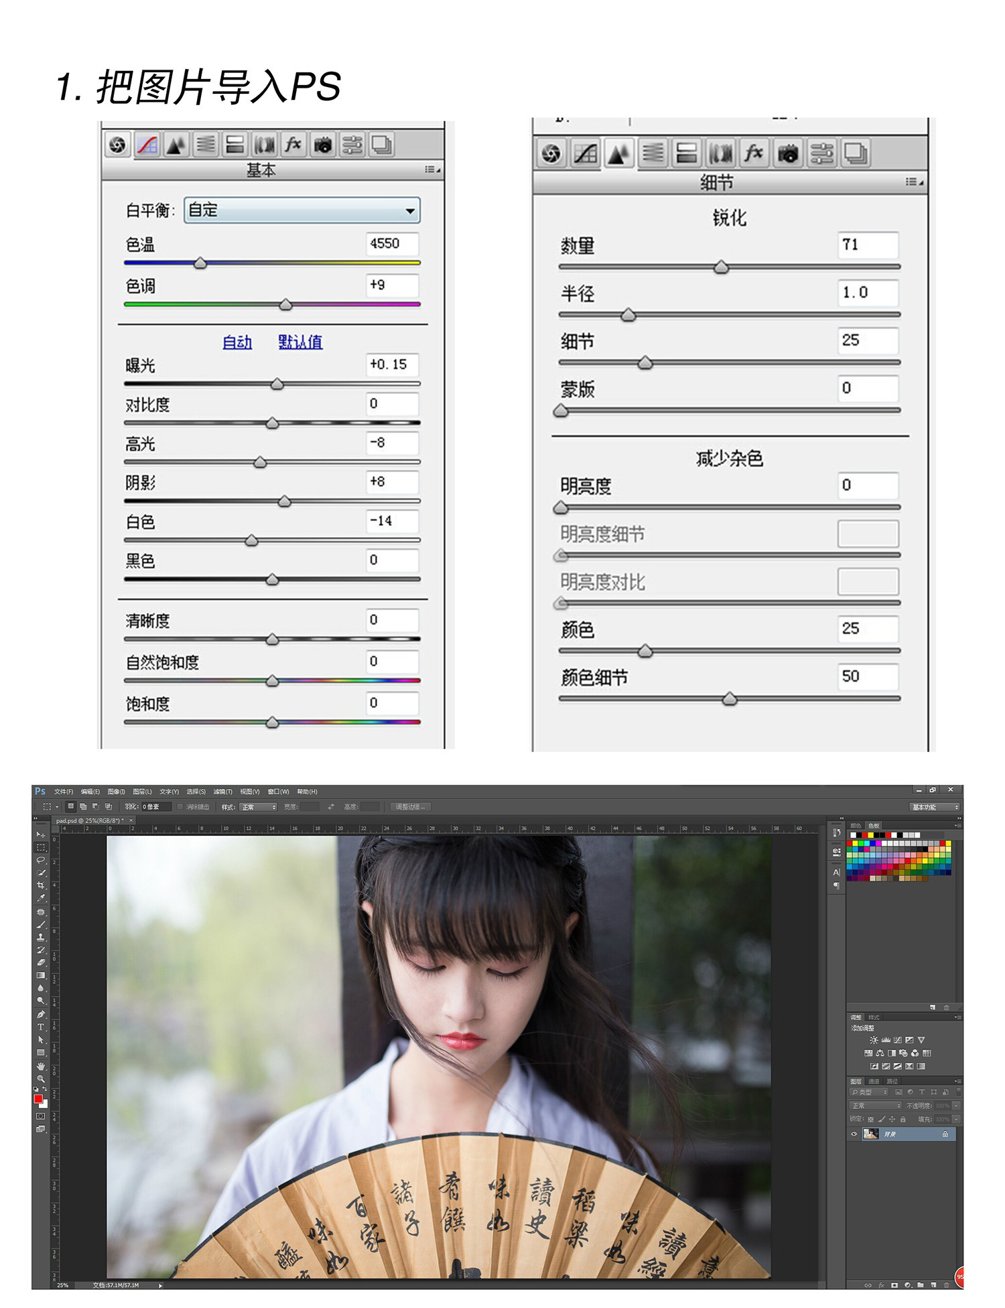Add Color Balance adjustment (scales icon)
Viewport: 1005px width, 1308px height.
pyautogui.click(x=880, y=1053)
